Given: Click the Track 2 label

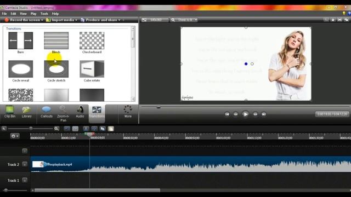Looking at the screenshot, I should [x=13, y=165].
